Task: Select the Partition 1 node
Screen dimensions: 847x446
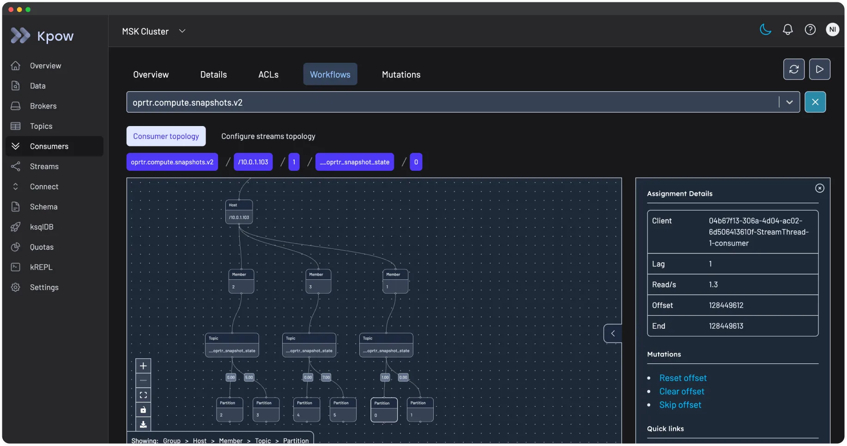Action: pos(420,410)
